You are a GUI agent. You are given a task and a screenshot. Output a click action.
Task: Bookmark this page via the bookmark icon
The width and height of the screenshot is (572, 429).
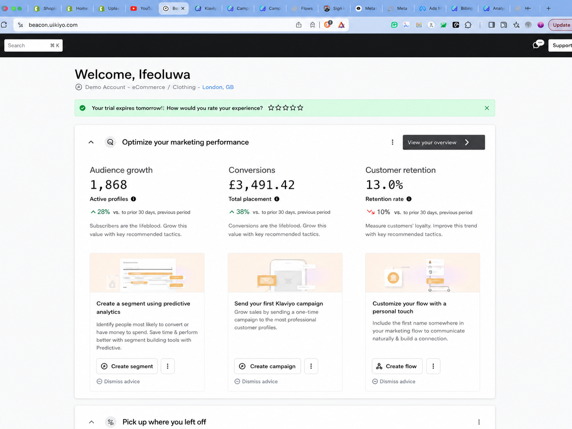click(x=312, y=25)
